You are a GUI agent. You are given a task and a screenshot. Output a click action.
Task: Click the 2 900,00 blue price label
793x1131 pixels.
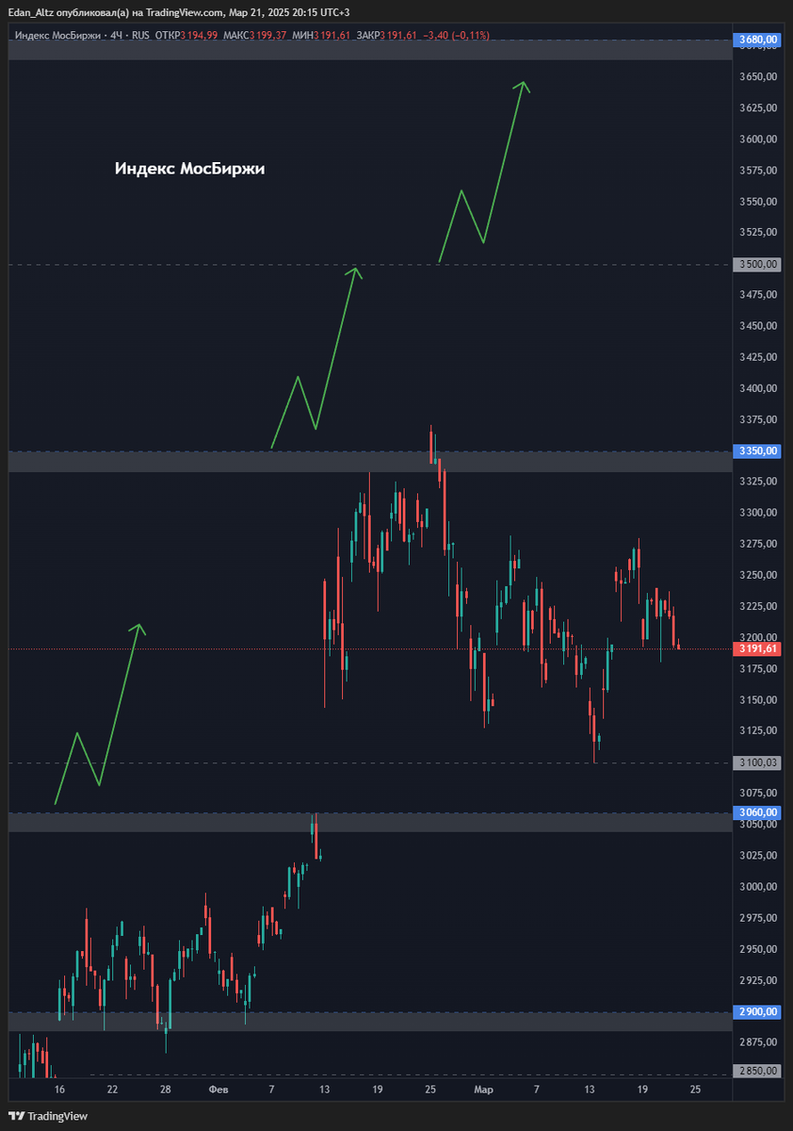point(758,1012)
